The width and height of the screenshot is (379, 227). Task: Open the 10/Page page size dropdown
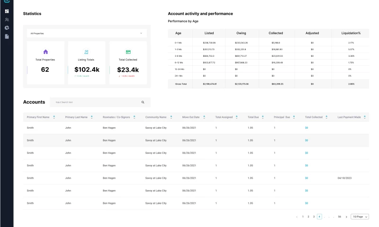pos(360,217)
